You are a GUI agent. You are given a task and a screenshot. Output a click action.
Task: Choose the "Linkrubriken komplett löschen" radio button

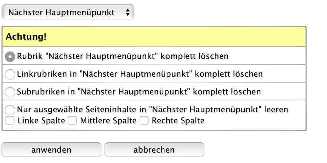[10, 74]
